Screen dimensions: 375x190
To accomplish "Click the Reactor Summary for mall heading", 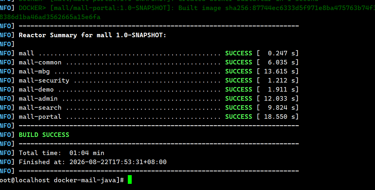I will 92,35.
